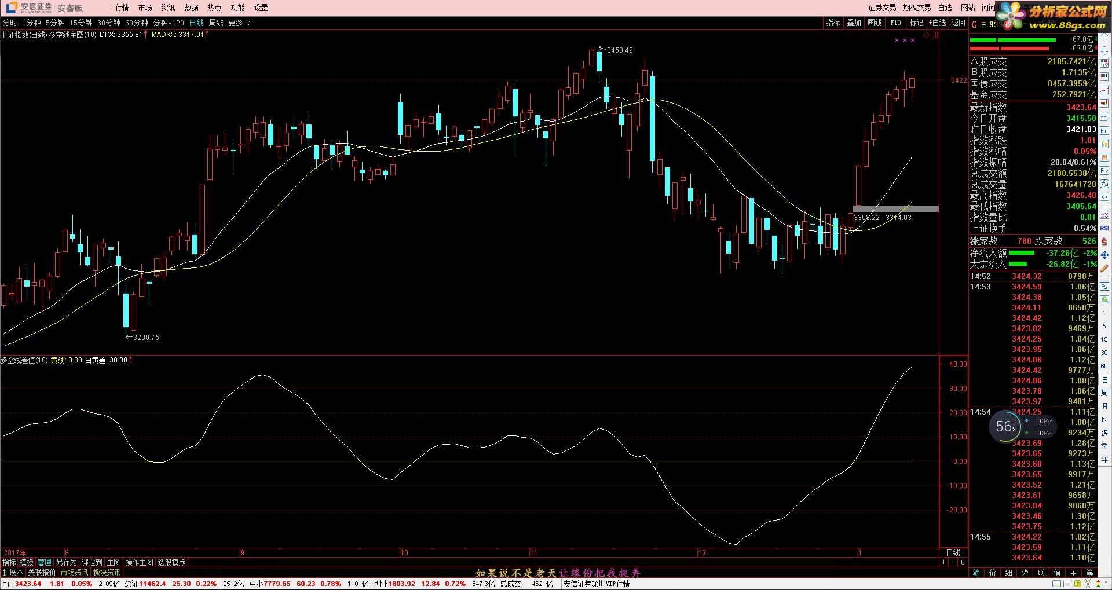Switch to 5分钟 period
Image resolution: width=1112 pixels, height=590 pixels.
(55, 23)
